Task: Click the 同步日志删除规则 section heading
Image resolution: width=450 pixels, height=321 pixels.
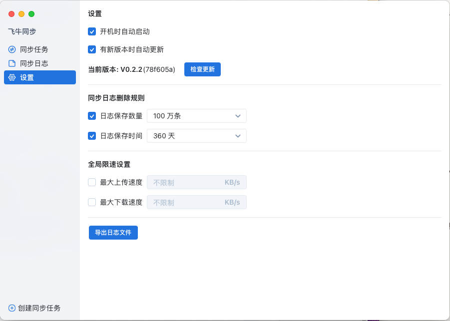Action: pos(116,98)
